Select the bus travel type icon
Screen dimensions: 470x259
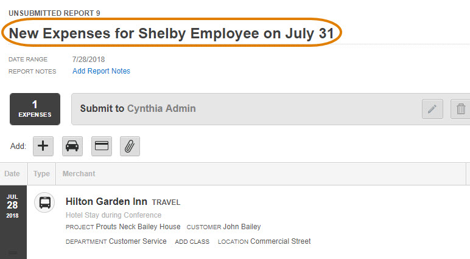[x=44, y=202]
